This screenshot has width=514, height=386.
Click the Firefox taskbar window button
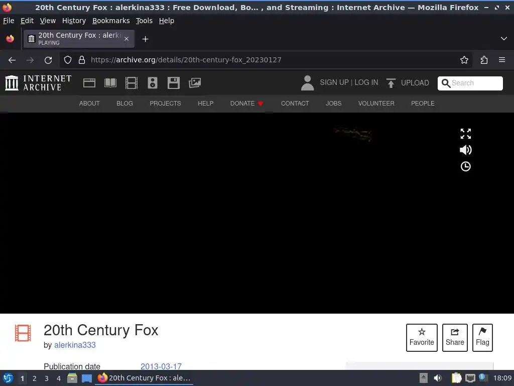pyautogui.click(x=144, y=378)
